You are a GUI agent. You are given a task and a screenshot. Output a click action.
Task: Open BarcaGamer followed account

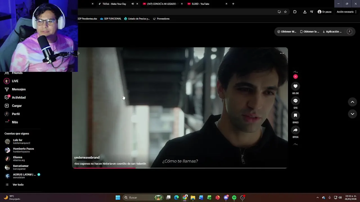(17, 167)
